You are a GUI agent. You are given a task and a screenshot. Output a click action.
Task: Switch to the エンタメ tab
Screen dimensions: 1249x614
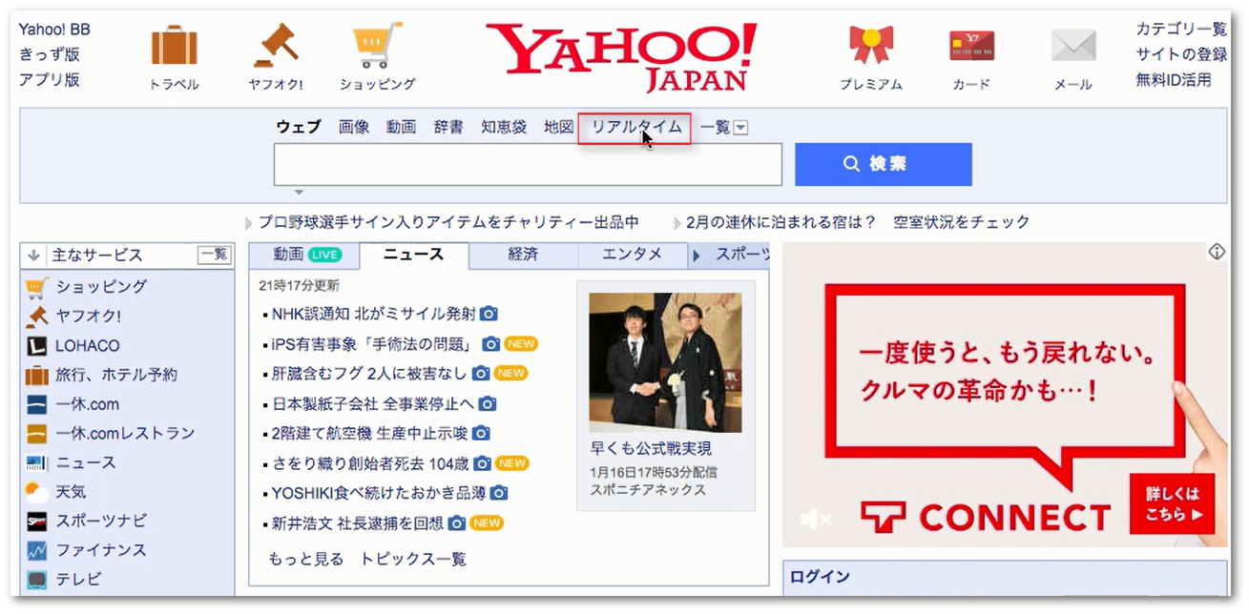click(632, 255)
